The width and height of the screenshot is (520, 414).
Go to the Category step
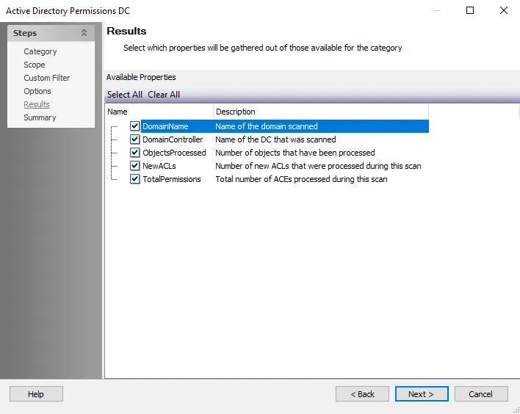click(40, 51)
